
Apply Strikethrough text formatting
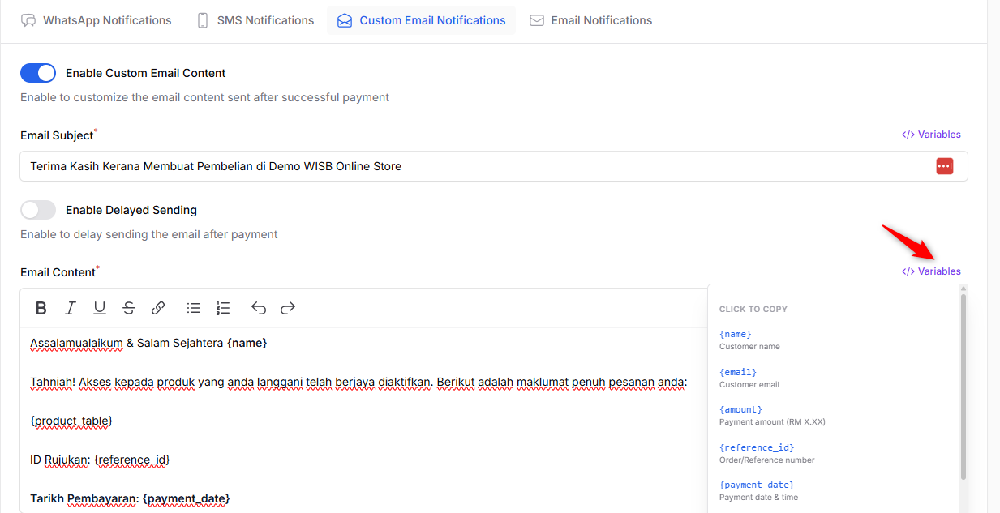click(129, 308)
